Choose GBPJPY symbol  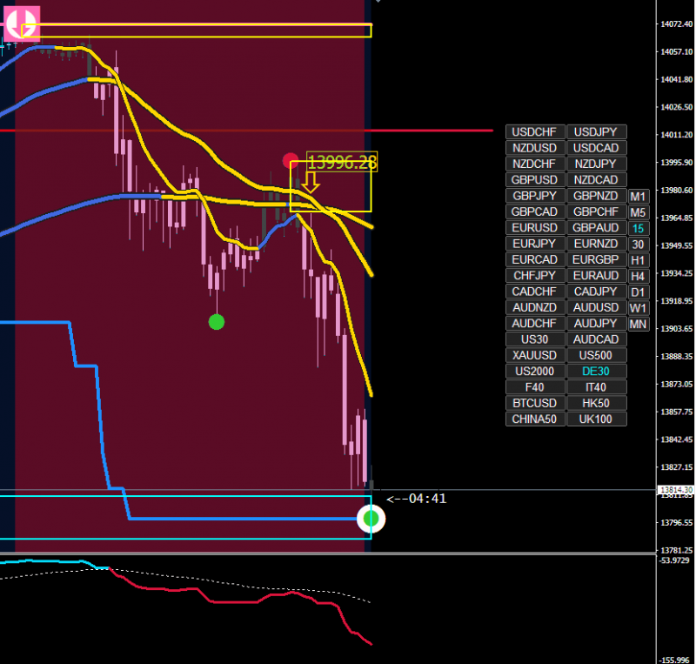535,196
